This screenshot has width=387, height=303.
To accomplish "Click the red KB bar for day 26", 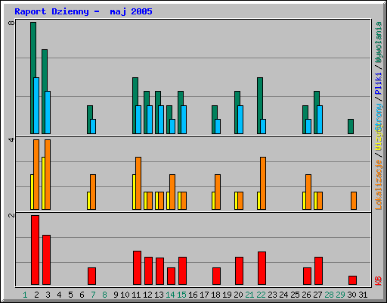I will pos(307,276).
